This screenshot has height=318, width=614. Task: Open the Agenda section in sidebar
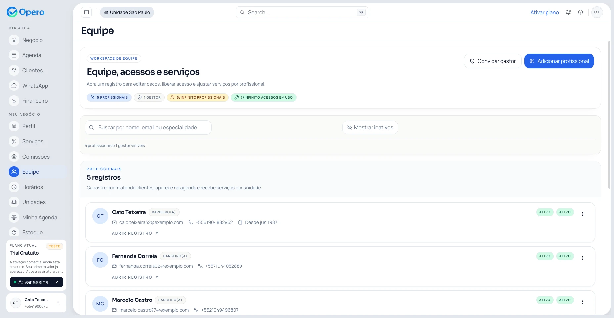[32, 55]
